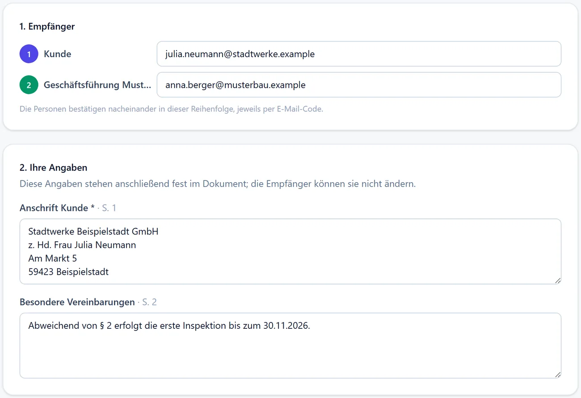The image size is (581, 398).
Task: Click the 'Geschäftsführung Must…' recipient label
Action: [97, 85]
